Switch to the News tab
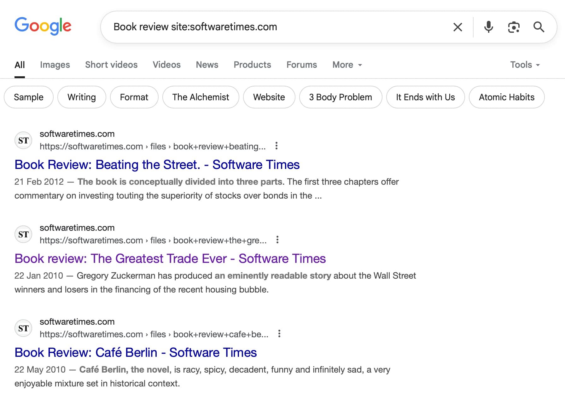This screenshot has width=565, height=394. 207,65
